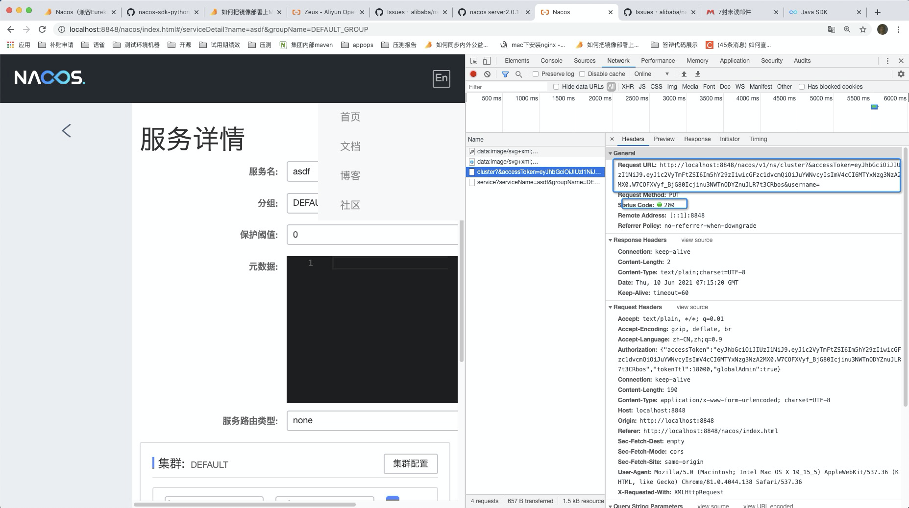Open 文档 in Nacos menu
The height and width of the screenshot is (508, 909).
pyautogui.click(x=350, y=146)
